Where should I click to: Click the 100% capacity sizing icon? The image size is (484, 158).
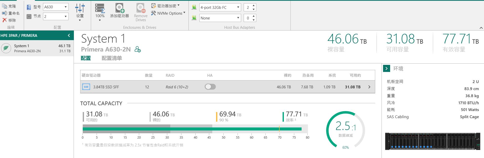pyautogui.click(x=100, y=8)
